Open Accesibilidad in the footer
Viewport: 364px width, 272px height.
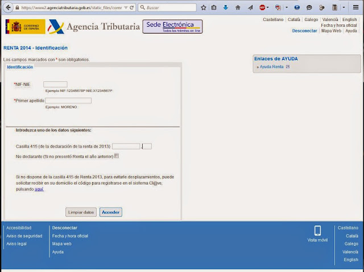tap(19, 228)
